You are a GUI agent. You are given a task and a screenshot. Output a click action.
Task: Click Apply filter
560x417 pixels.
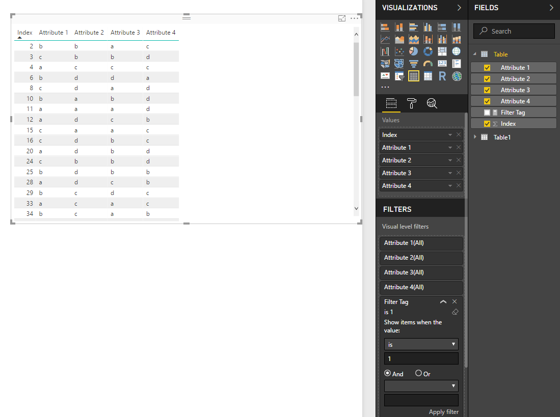(x=444, y=411)
